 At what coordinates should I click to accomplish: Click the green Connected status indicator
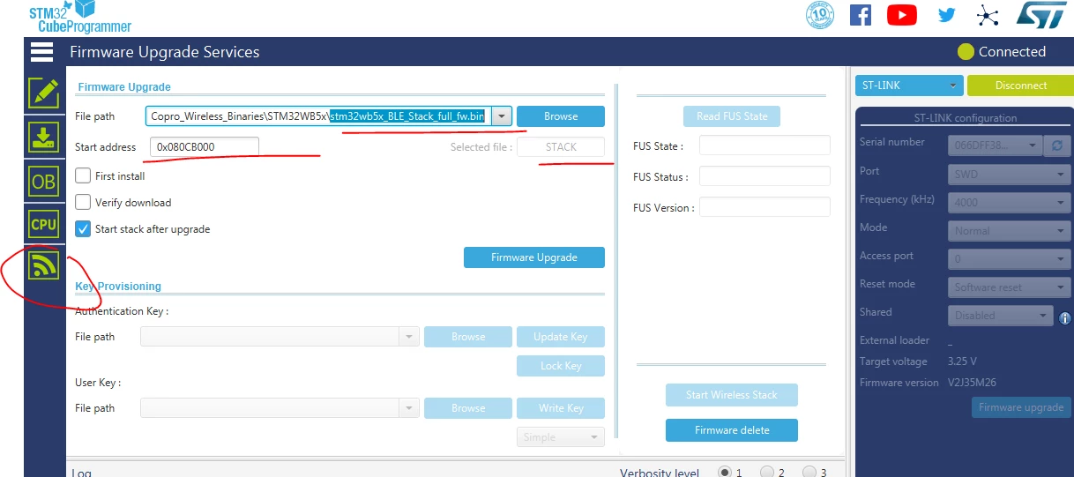[x=966, y=52]
